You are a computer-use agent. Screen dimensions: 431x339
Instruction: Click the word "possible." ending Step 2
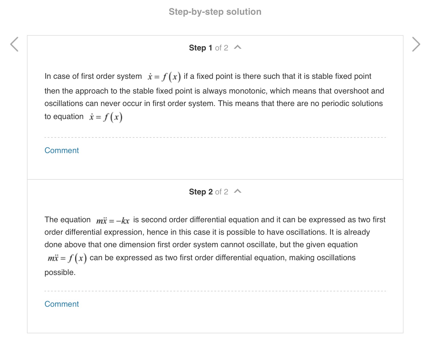point(60,272)
